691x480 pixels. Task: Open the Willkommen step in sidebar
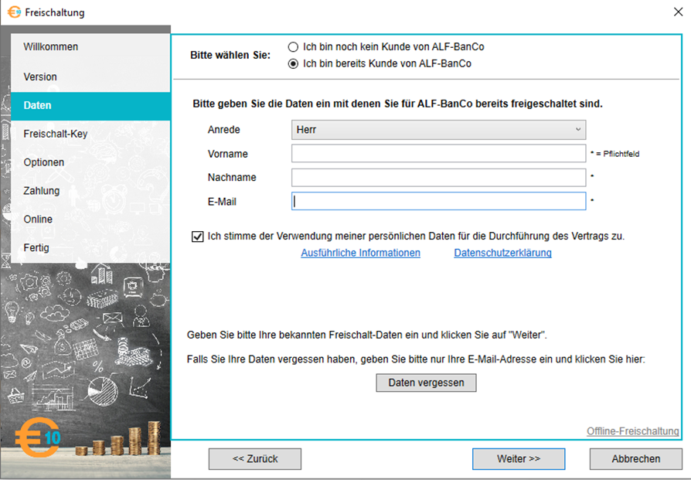coord(90,47)
